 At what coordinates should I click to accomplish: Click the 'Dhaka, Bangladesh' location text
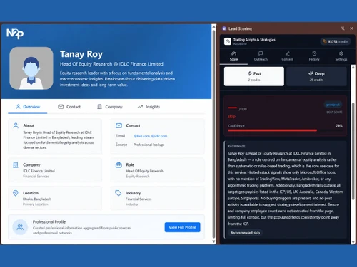click(x=37, y=199)
